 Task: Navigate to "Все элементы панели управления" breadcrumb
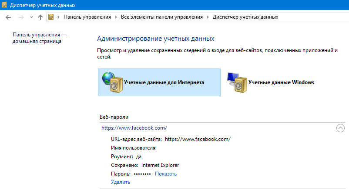[162, 17]
